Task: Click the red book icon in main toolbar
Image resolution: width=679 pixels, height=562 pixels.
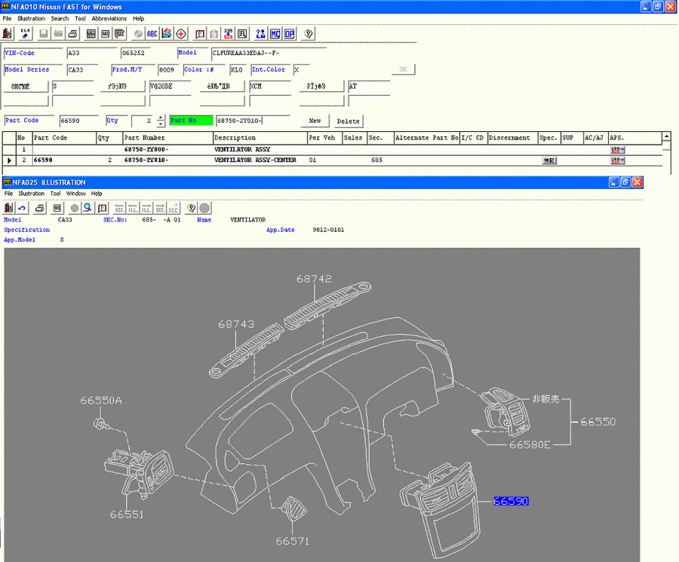Action: click(200, 34)
